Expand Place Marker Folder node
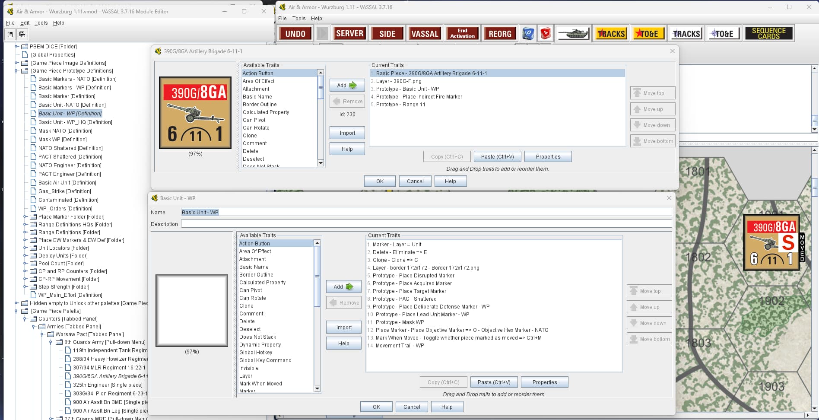 click(x=25, y=217)
